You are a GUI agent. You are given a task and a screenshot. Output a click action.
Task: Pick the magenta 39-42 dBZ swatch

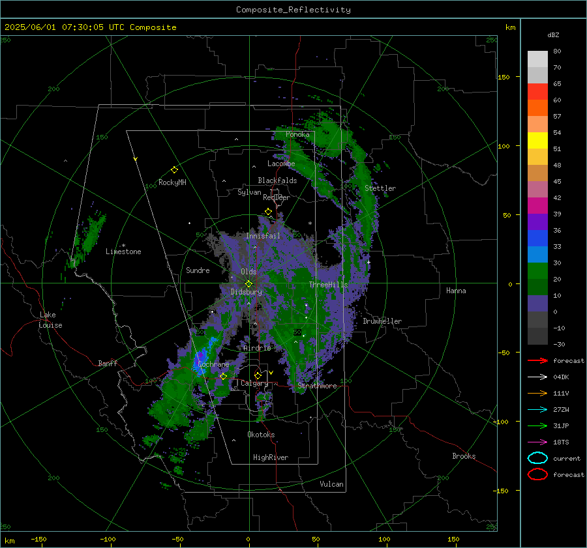pos(537,206)
